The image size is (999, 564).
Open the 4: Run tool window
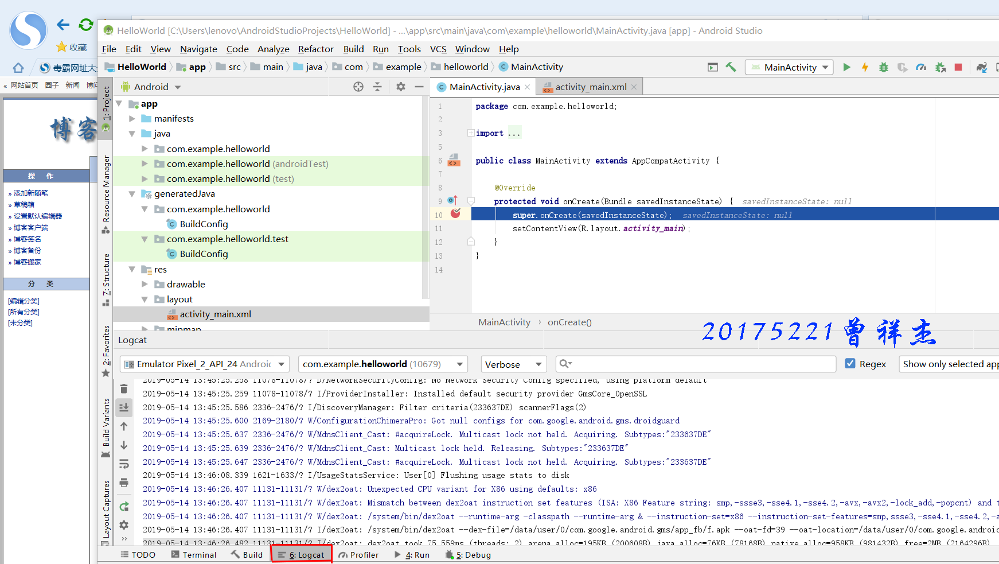[412, 555]
